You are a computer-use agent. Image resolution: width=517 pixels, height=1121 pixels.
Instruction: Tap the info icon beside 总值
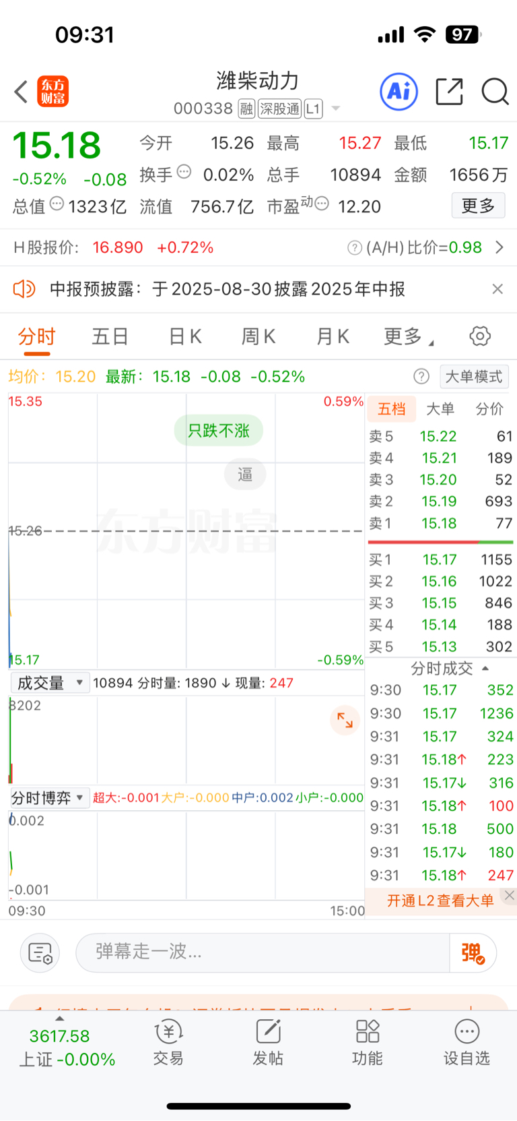pos(57,203)
